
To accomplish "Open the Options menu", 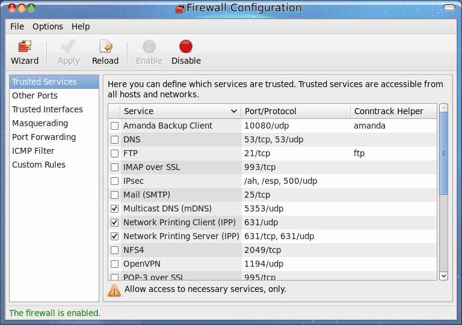I will pyautogui.click(x=48, y=26).
